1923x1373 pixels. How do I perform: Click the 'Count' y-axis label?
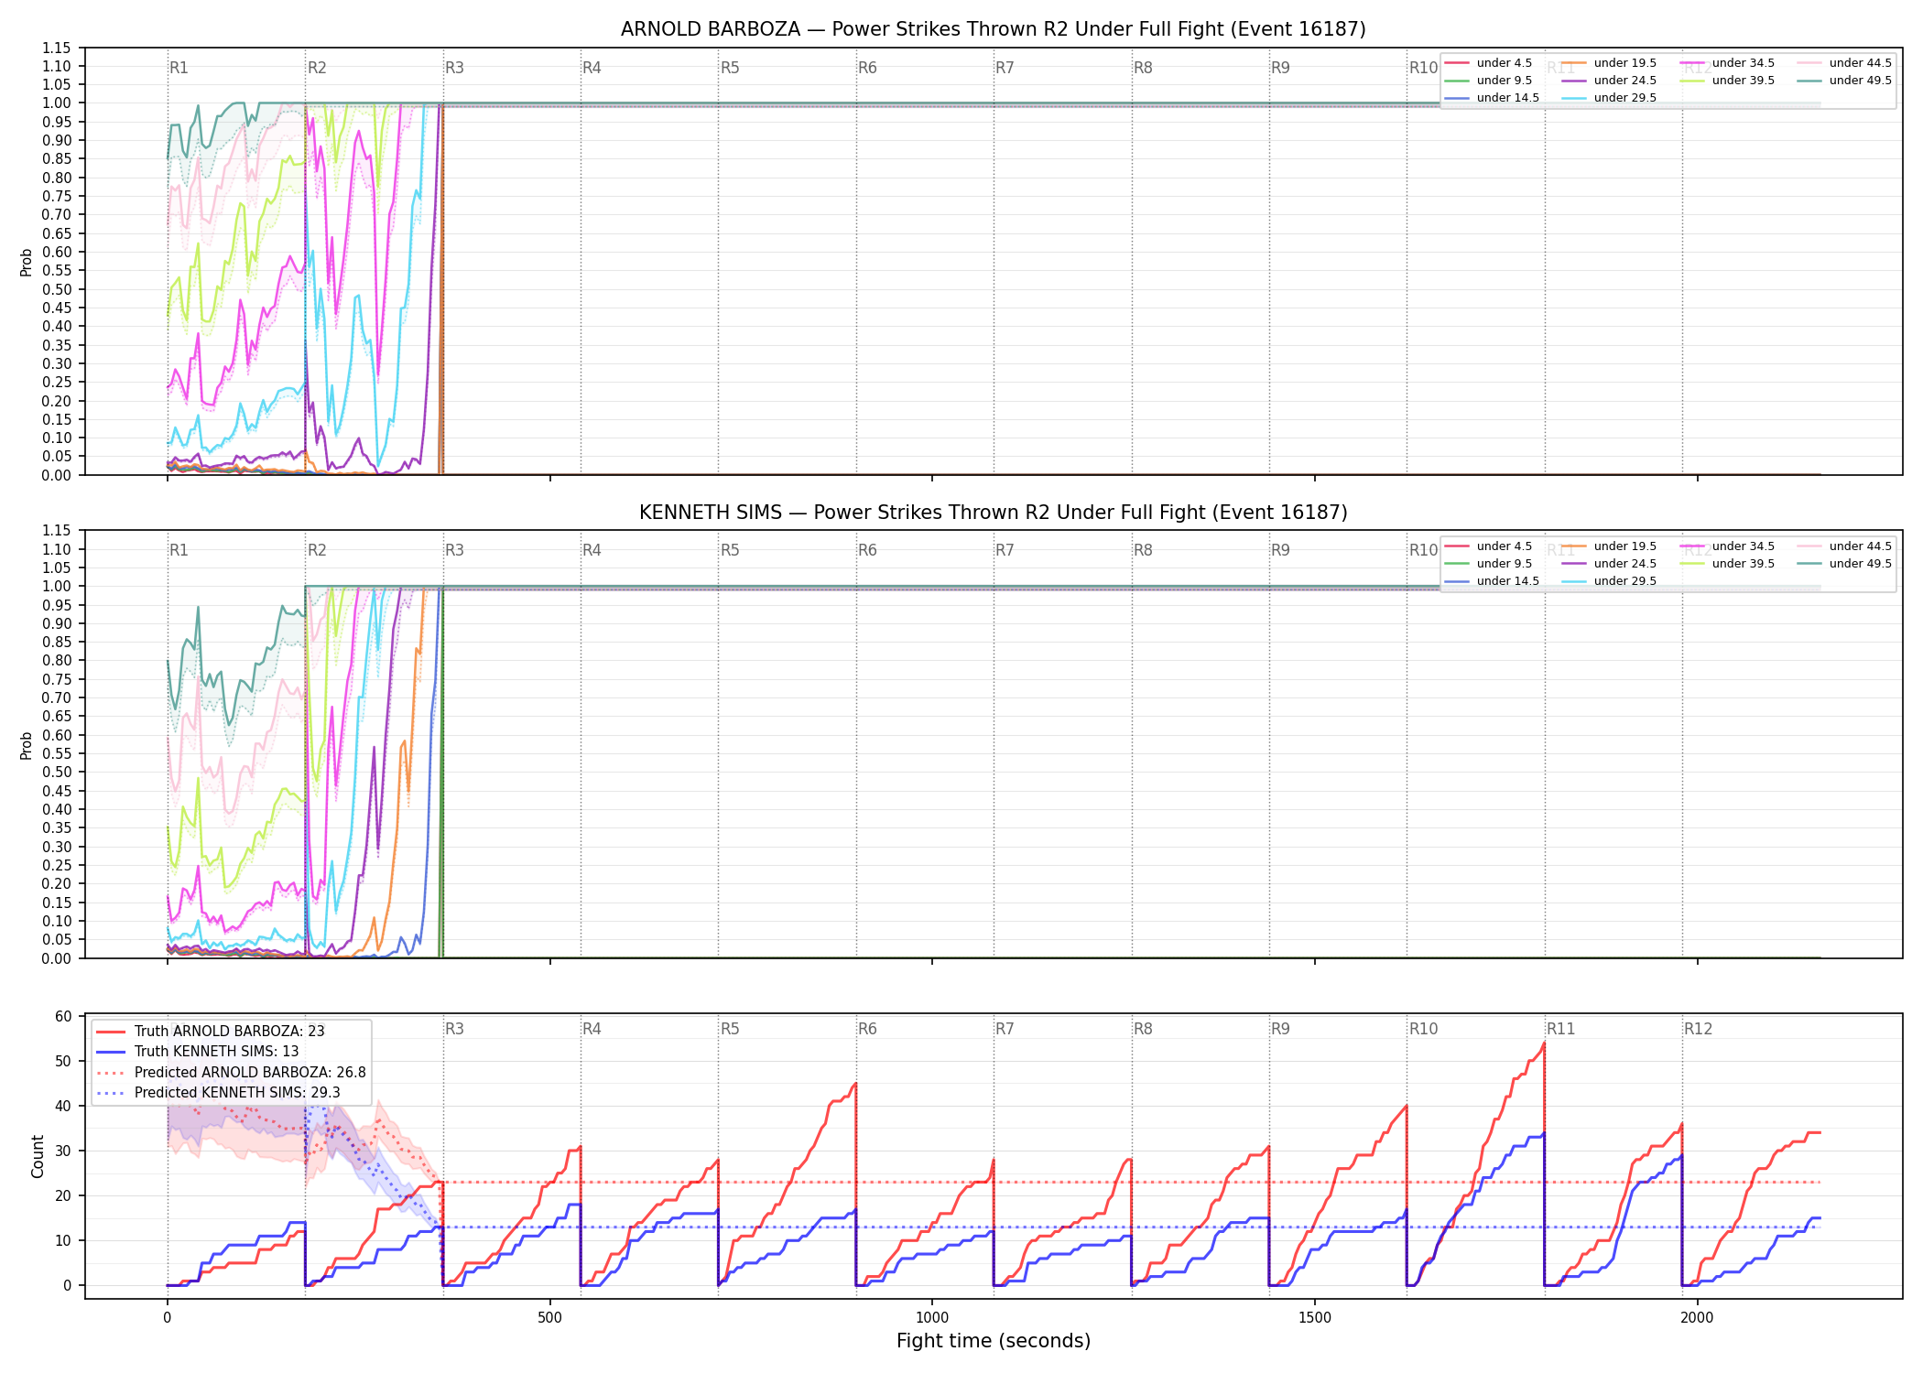click(38, 1156)
